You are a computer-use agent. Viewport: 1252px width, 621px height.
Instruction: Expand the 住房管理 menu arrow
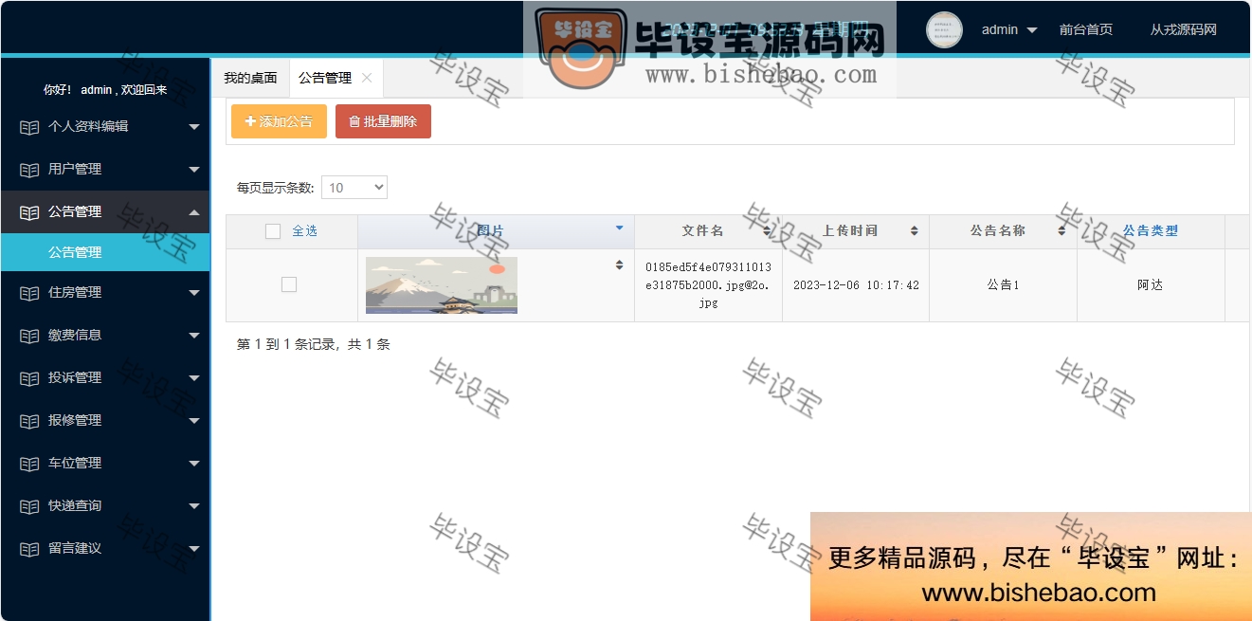(x=194, y=293)
